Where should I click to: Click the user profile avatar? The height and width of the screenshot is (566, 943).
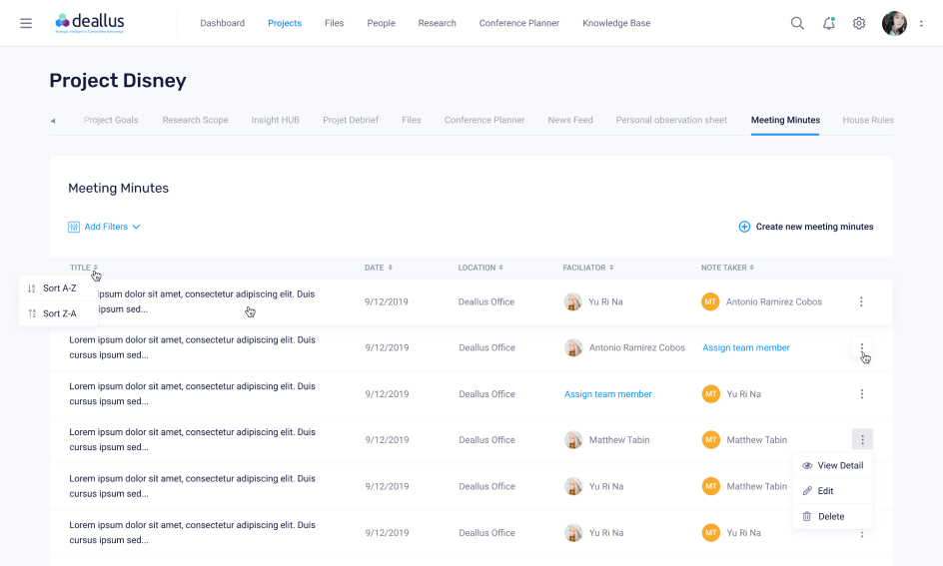click(x=894, y=23)
